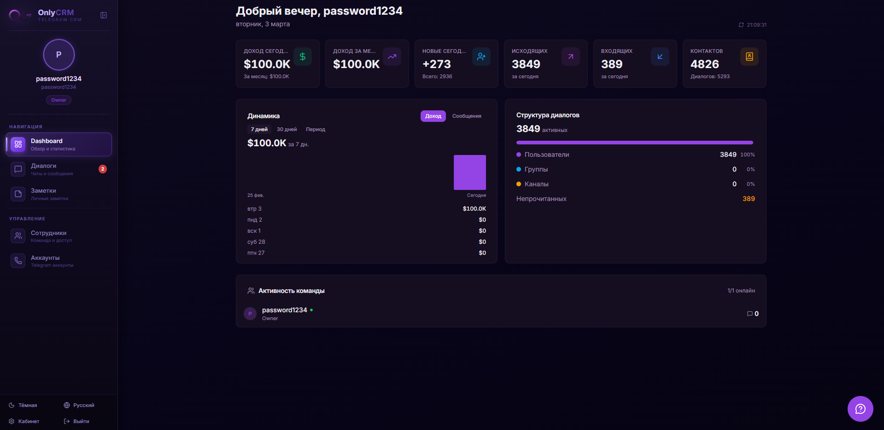Click the trending graph icon on monthly income card

coord(392,56)
